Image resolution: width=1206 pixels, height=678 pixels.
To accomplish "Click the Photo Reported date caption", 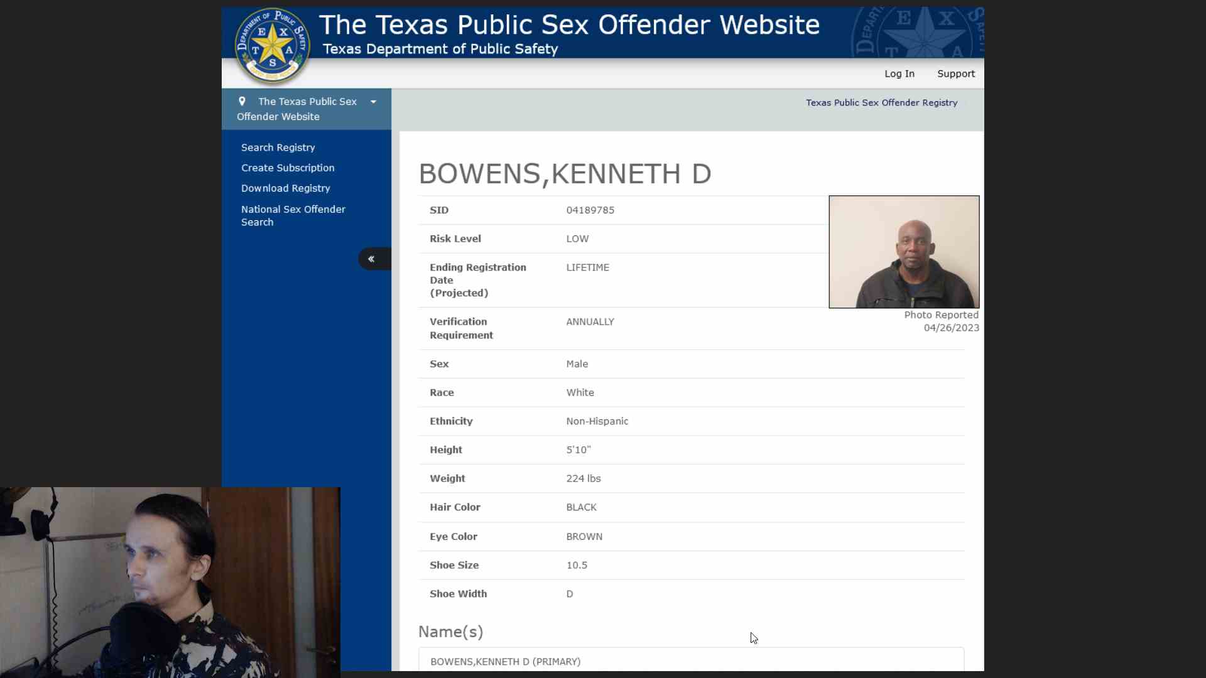I will (x=941, y=321).
